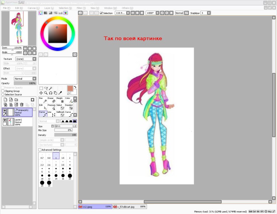Open the zoom percentage dropdown in toolbar
Image resolution: width=277 pixels, height=214 pixels.
[x=128, y=13]
